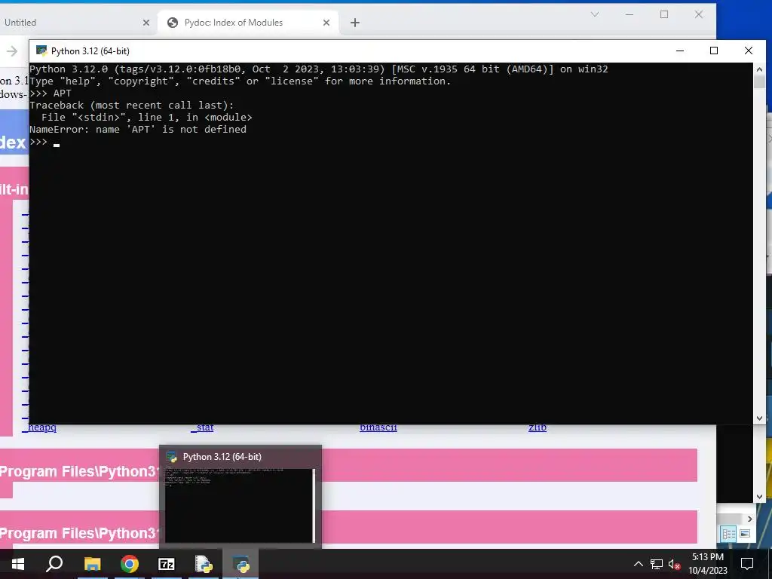Switch to the details view icon
Image resolution: width=772 pixels, height=579 pixels.
click(x=728, y=534)
